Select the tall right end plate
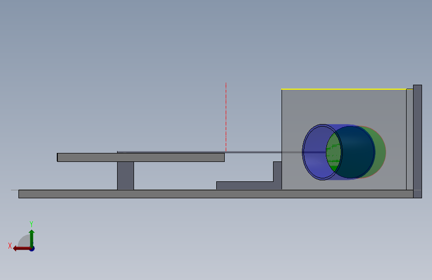 click(418, 141)
